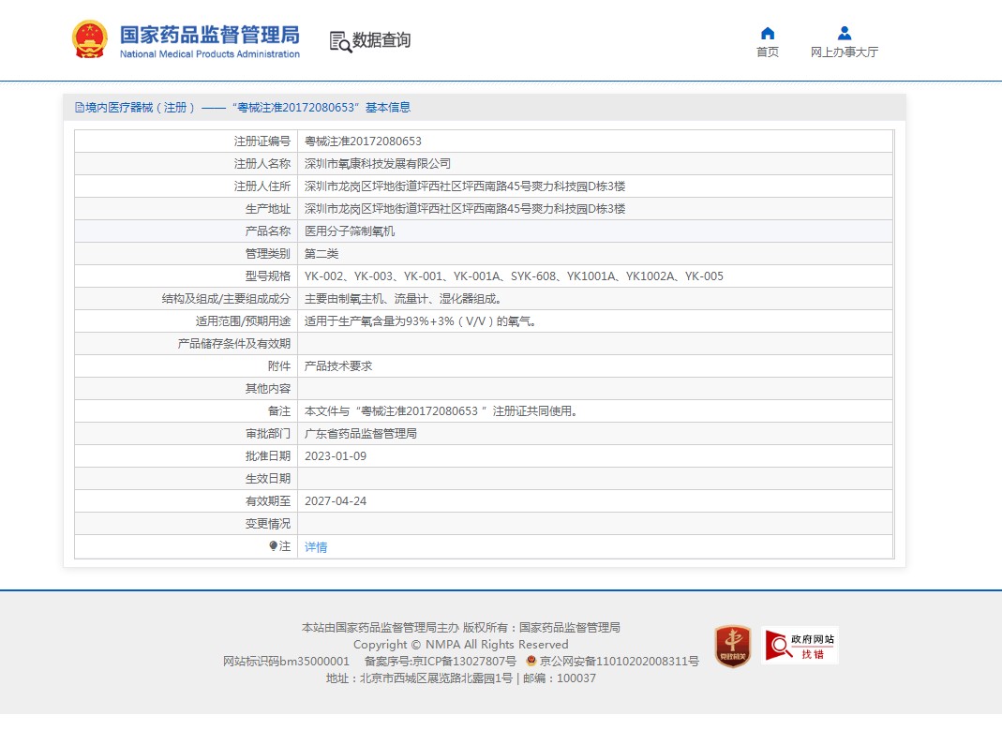Open the red 党政机关 badge
Viewport: 1002px width, 745px height.
732,646
